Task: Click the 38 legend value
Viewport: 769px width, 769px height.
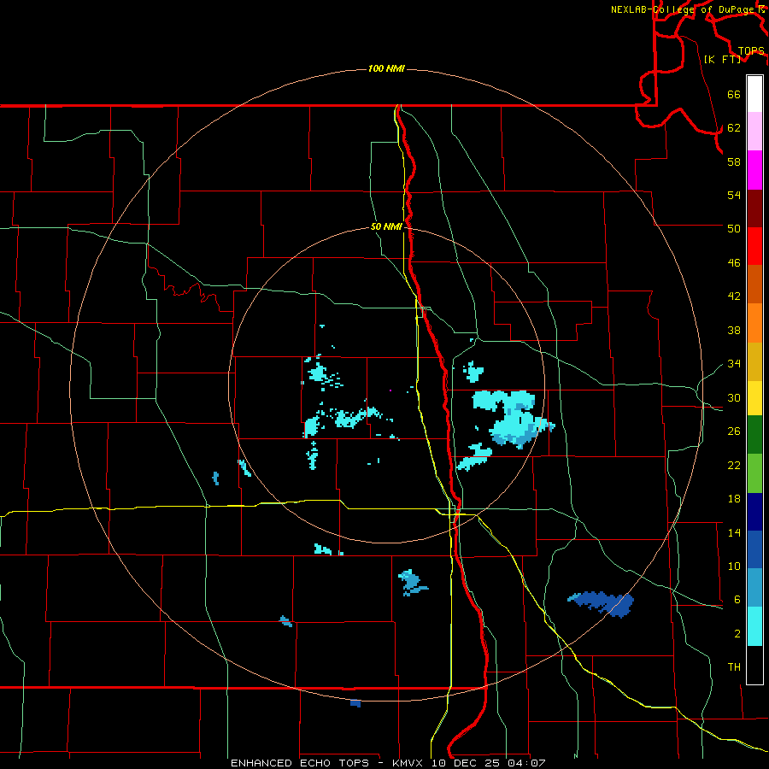Action: tap(734, 331)
